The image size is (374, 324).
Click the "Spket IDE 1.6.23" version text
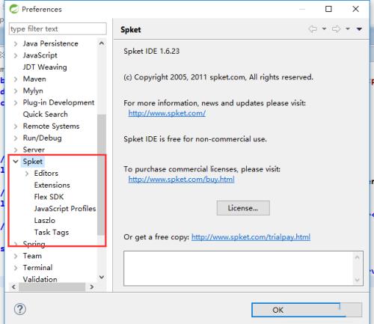(152, 52)
